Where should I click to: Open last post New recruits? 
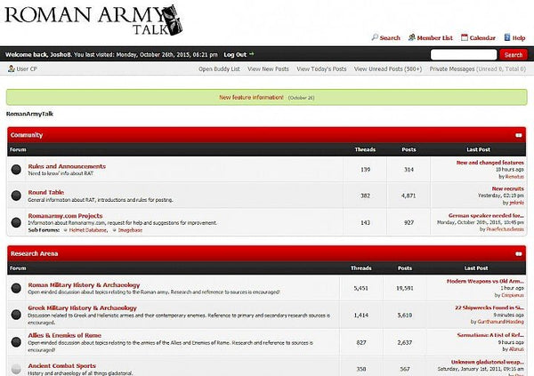click(508, 188)
